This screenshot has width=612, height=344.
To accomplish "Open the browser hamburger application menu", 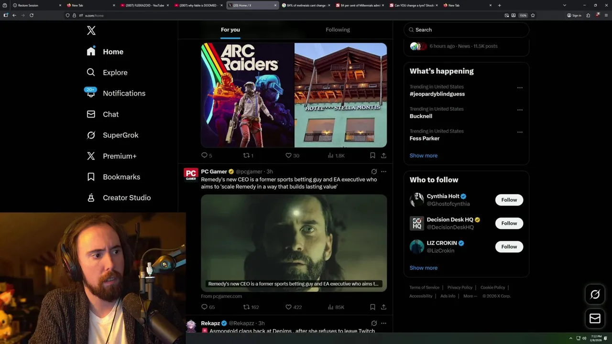I will click(x=605, y=15).
